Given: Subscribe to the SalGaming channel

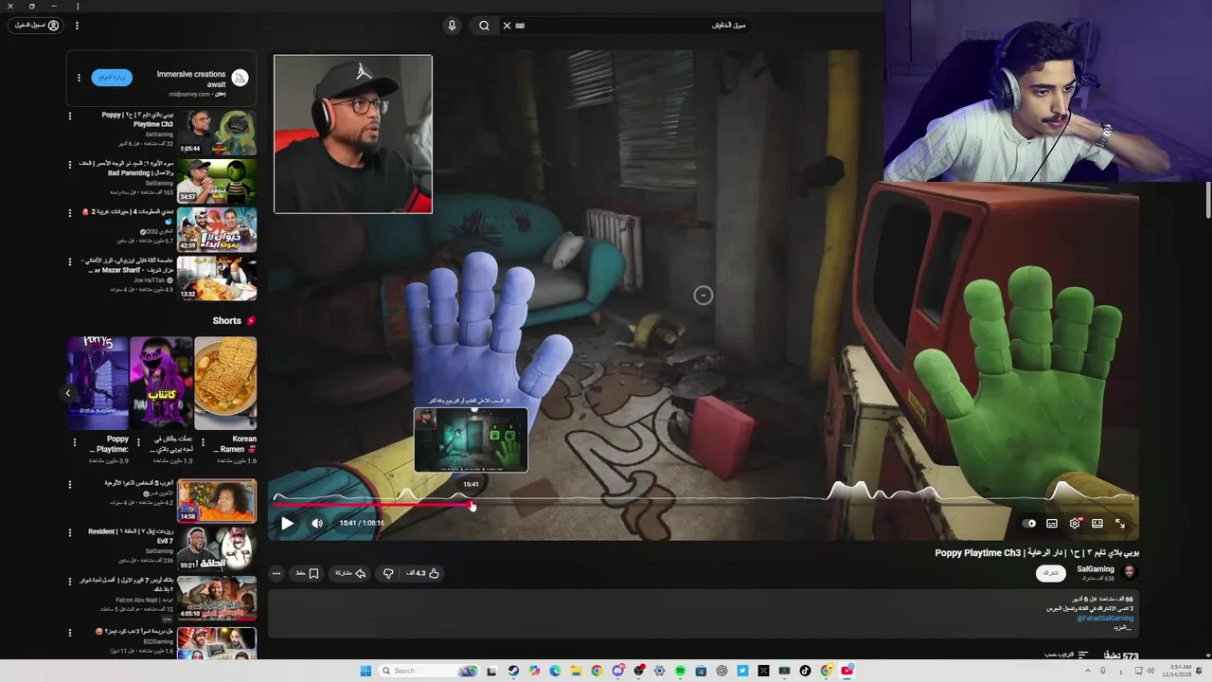Looking at the screenshot, I should [x=1050, y=573].
